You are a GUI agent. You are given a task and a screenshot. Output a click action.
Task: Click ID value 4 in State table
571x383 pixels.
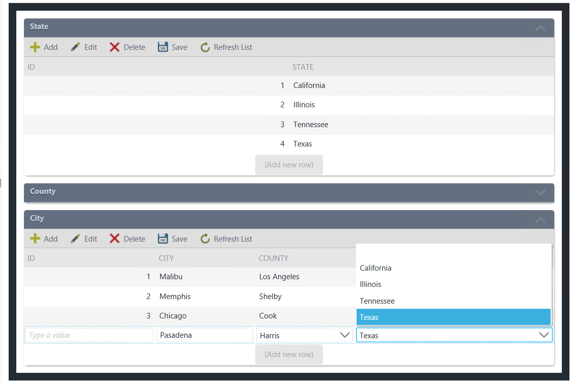click(282, 144)
